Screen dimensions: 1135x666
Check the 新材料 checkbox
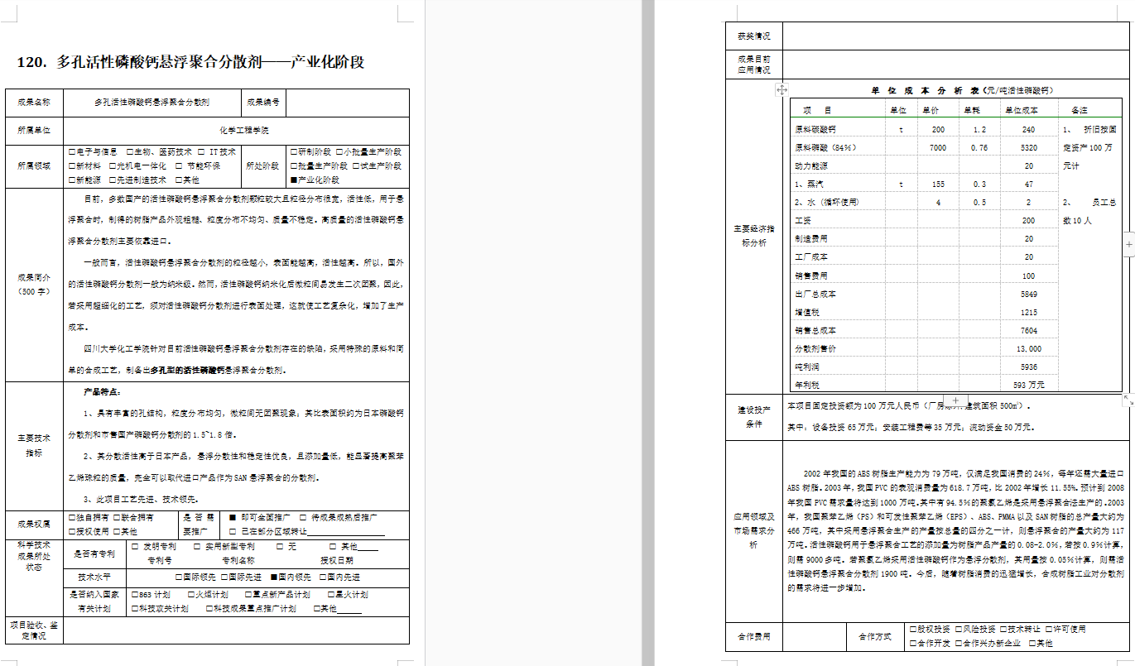72,165
